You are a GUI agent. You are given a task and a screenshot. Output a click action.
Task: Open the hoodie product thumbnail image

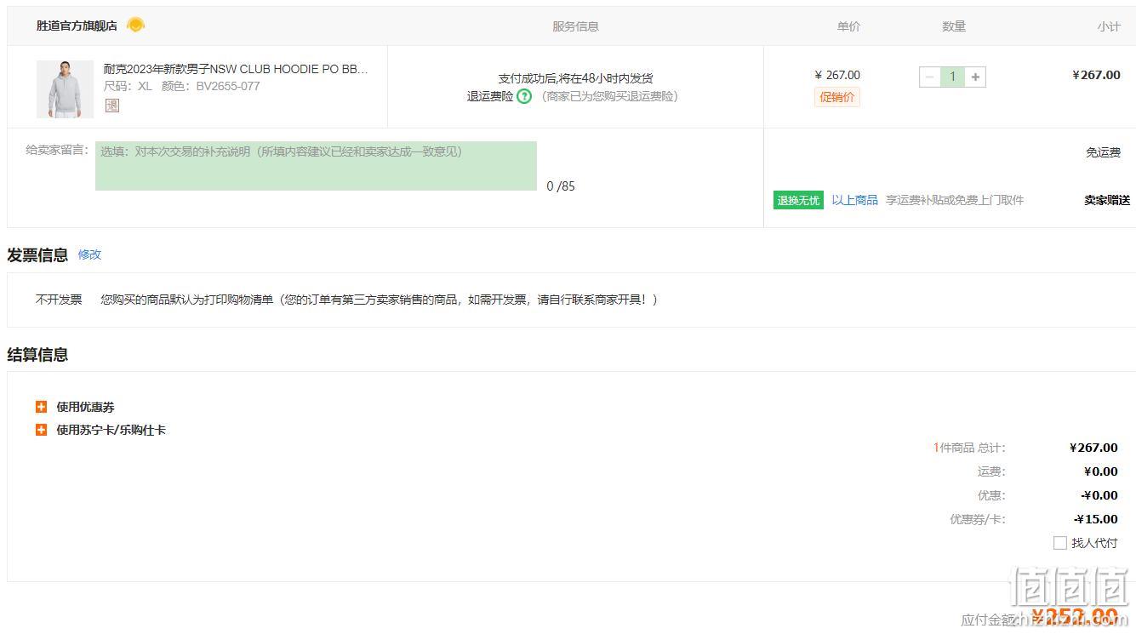pyautogui.click(x=65, y=89)
